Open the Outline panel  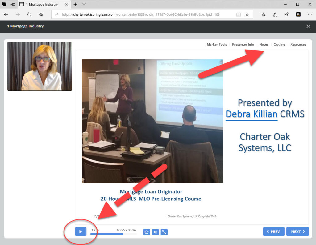(279, 44)
